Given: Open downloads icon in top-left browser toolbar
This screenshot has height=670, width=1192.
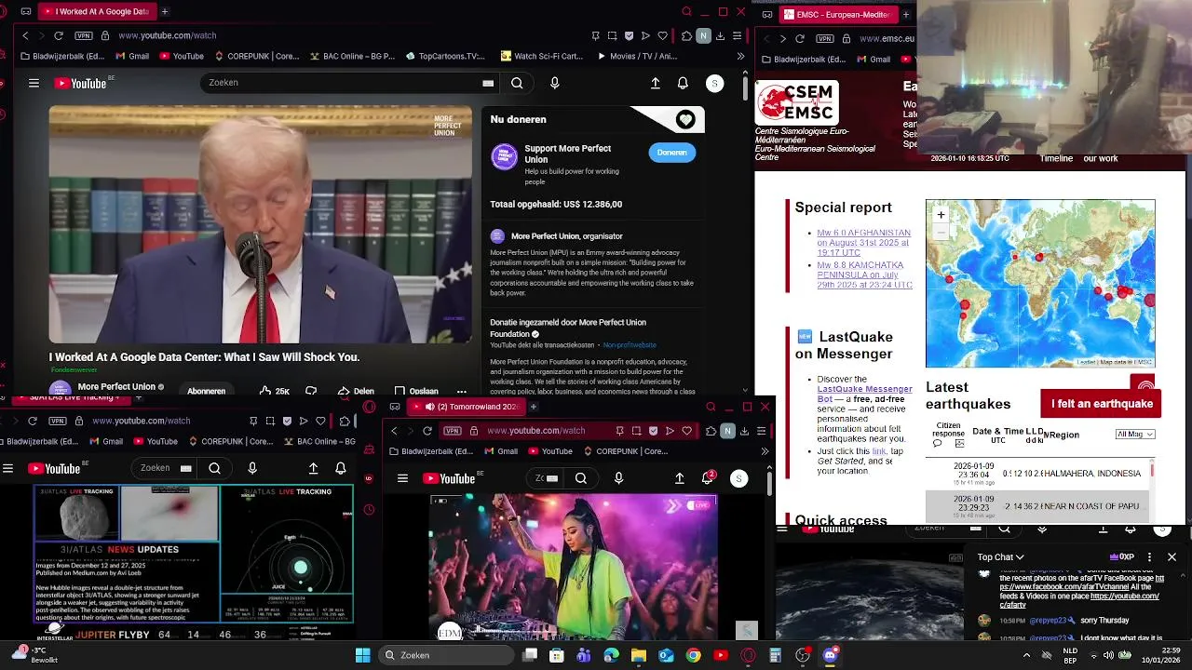Looking at the screenshot, I should point(720,35).
